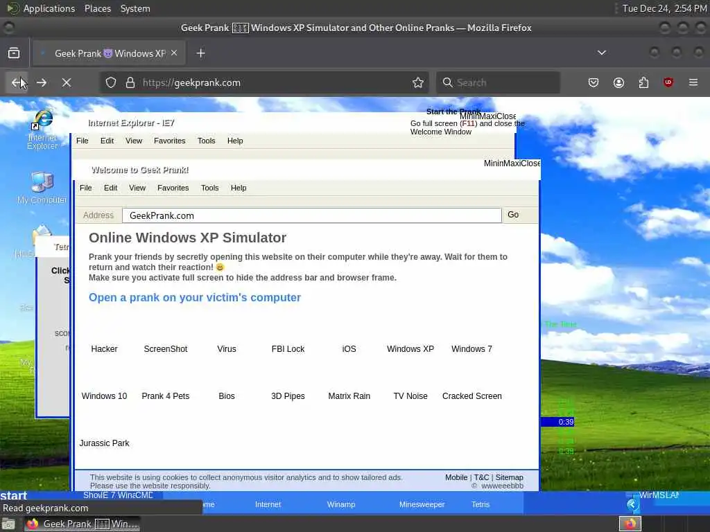Open View menu in Welcome window

137,188
